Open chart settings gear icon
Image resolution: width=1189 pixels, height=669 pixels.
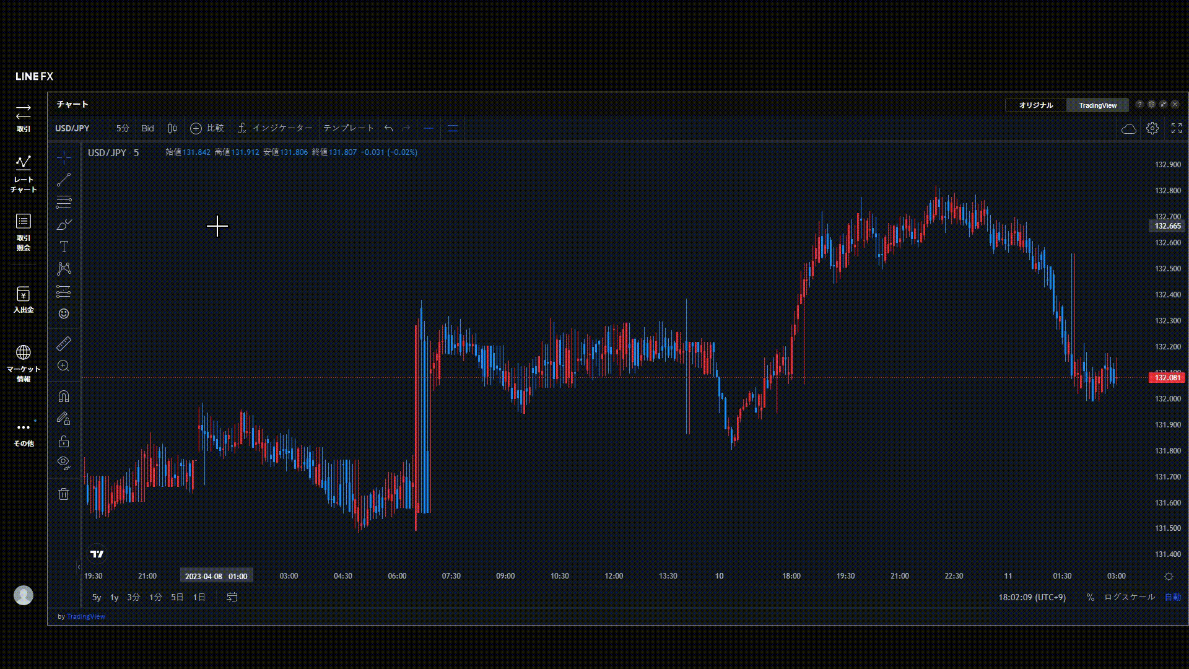(1152, 128)
